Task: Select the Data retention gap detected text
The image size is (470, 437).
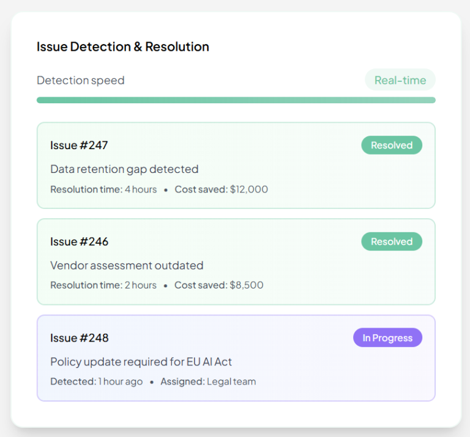Action: tap(124, 169)
